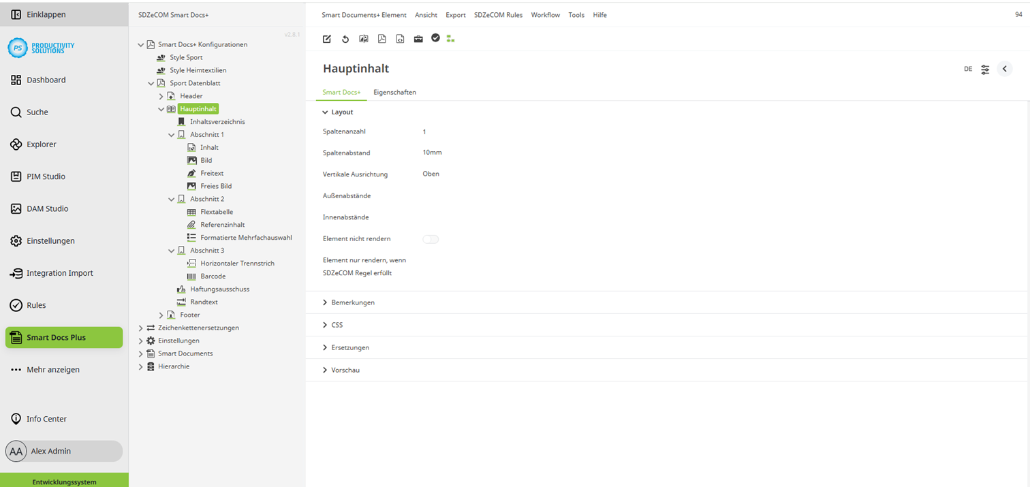Click the Einklappen sidebar toggle
This screenshot has height=487, width=1030.
pyautogui.click(x=41, y=14)
